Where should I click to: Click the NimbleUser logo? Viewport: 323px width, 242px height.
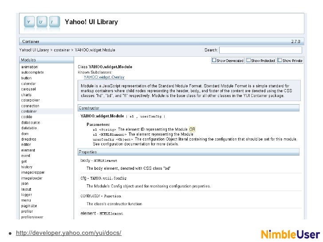pyautogui.click(x=290, y=234)
